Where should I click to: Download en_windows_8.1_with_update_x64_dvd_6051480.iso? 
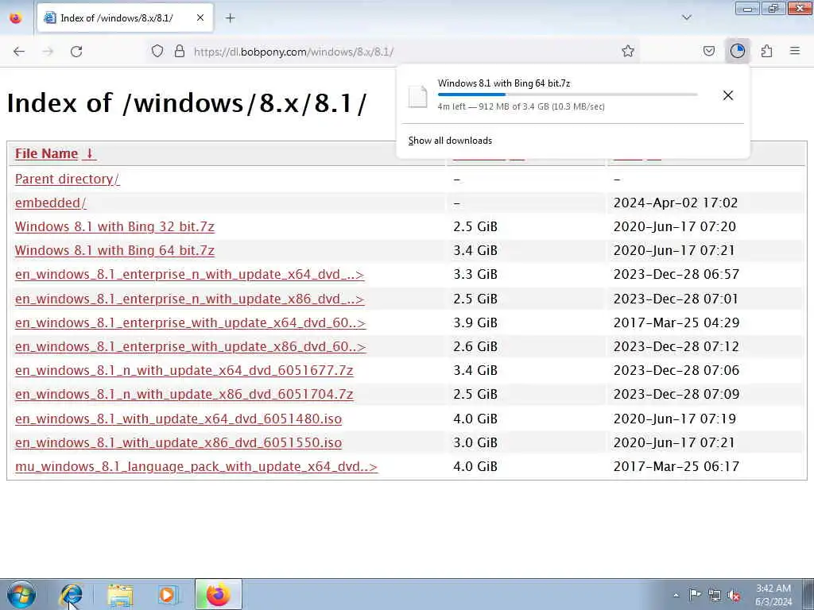tap(178, 419)
